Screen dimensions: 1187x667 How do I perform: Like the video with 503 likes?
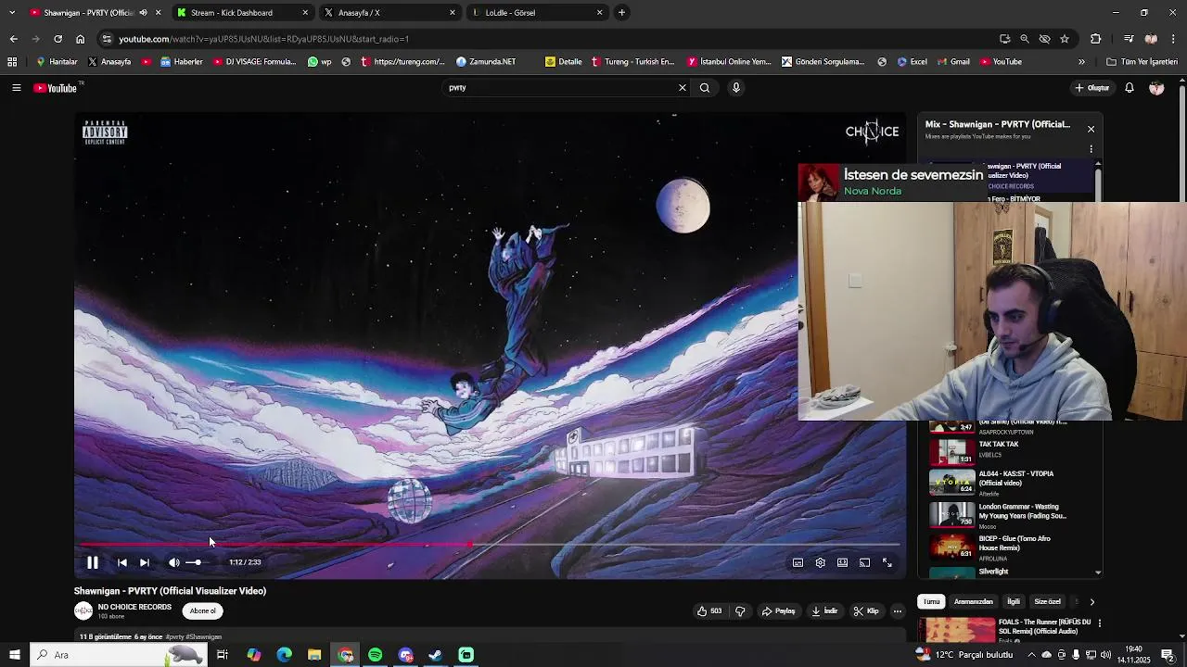709,611
